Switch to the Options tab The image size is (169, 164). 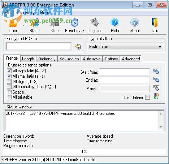[x=111, y=59]
